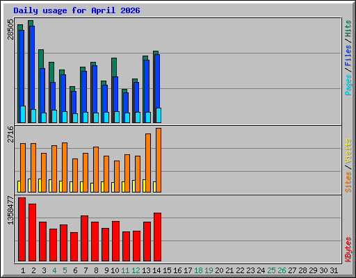Click the red KBytes bar for day 14
Viewport: 356px width, 278px height.
[x=157, y=237]
